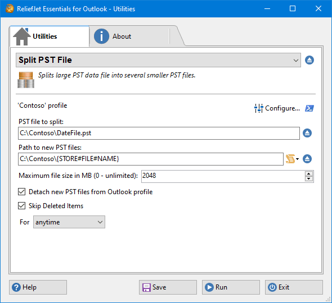Select the Utilities tab
Image resolution: width=332 pixels, height=303 pixels.
pyautogui.click(x=50, y=36)
